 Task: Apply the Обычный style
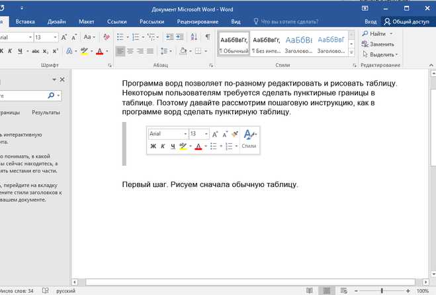pyautogui.click(x=234, y=44)
